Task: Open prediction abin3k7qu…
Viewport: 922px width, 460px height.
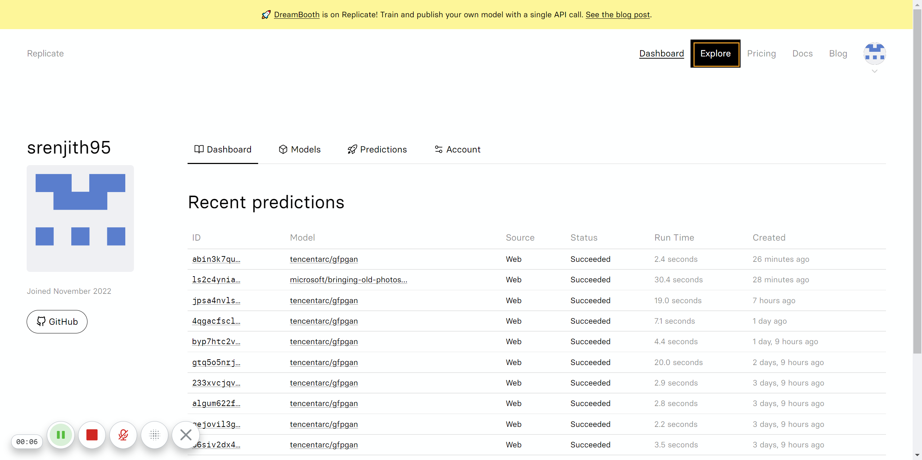Action: [x=216, y=259]
